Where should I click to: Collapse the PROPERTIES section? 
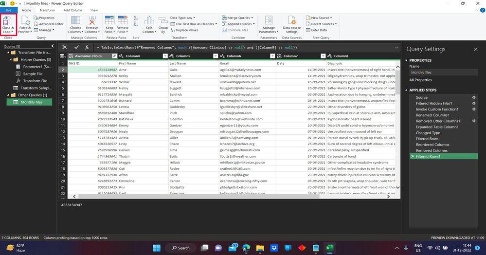[407, 60]
